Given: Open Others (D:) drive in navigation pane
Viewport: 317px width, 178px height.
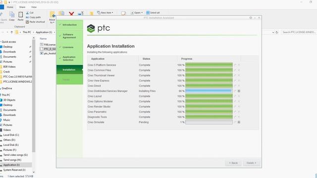Looking at the screenshot, I should click(x=9, y=140).
